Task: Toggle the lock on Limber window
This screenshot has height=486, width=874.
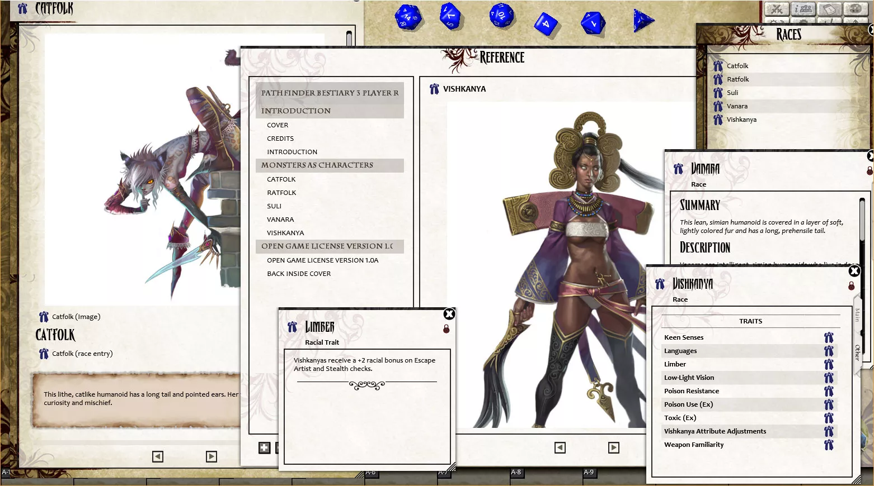Action: coord(447,329)
